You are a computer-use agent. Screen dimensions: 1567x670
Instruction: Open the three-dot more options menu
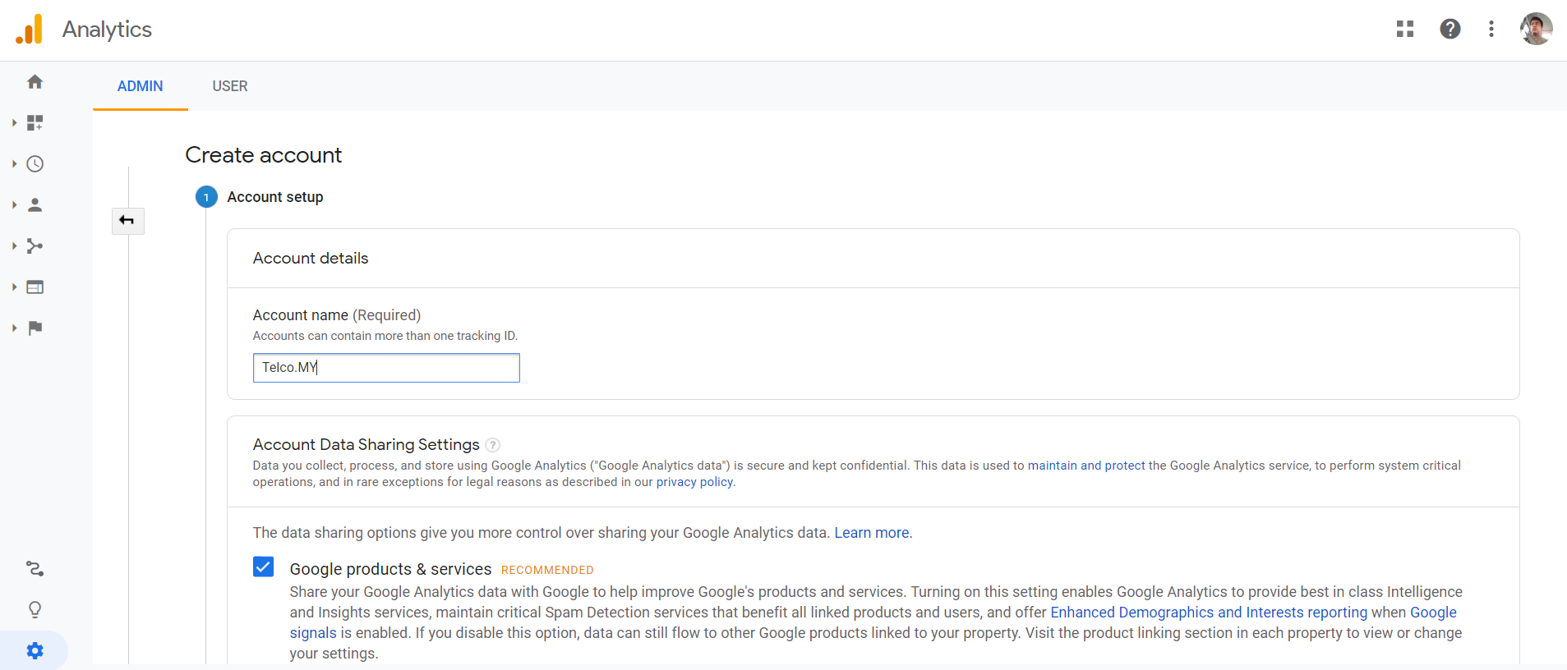pos(1491,30)
